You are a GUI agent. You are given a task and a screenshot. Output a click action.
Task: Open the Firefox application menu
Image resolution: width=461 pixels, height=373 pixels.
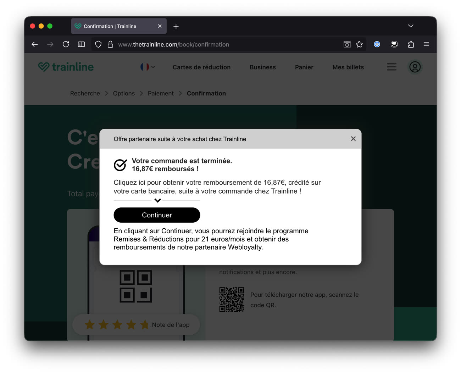426,44
